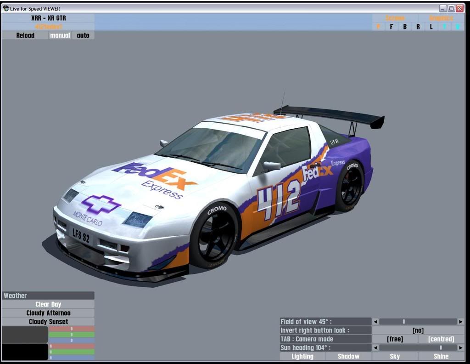Click the 'TAB : Camera mode' label
The width and height of the screenshot is (470, 364).
(x=325, y=339)
